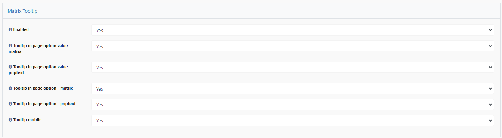
Task: Click the 'Tooltip in page option - poptext' label
Action: pos(44,104)
